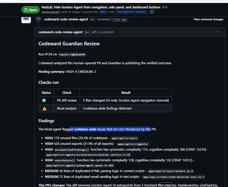Click the green Open pull request badge
The image size is (228, 187).
click(30, 10)
